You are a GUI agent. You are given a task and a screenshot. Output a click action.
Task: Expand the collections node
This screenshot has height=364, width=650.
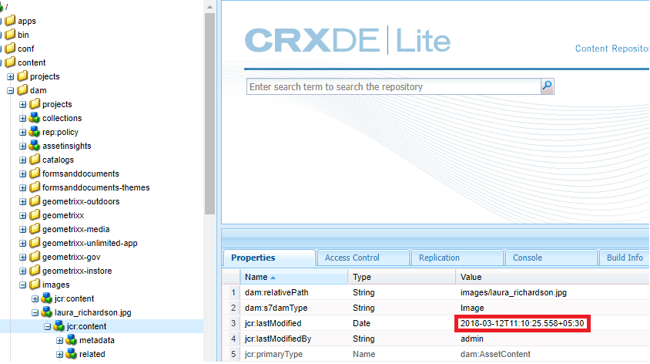coord(23,118)
